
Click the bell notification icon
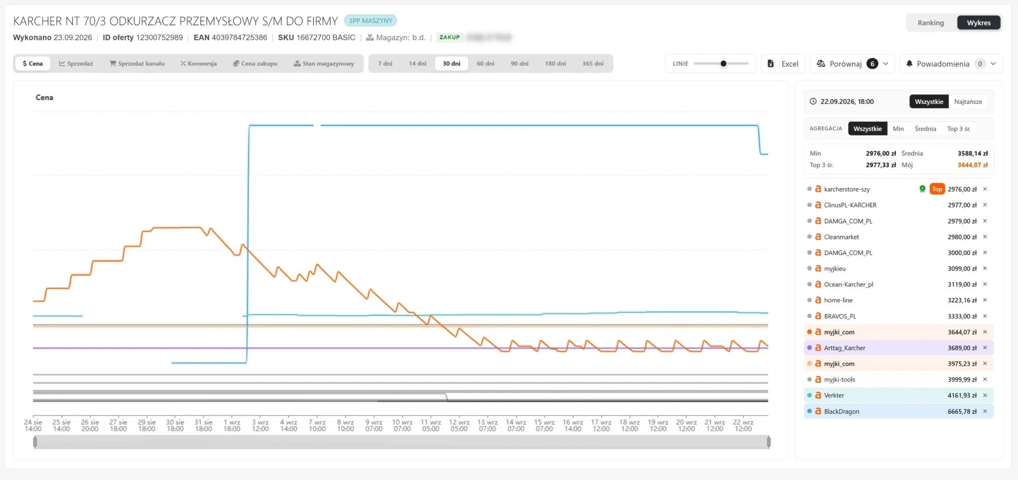pos(909,64)
